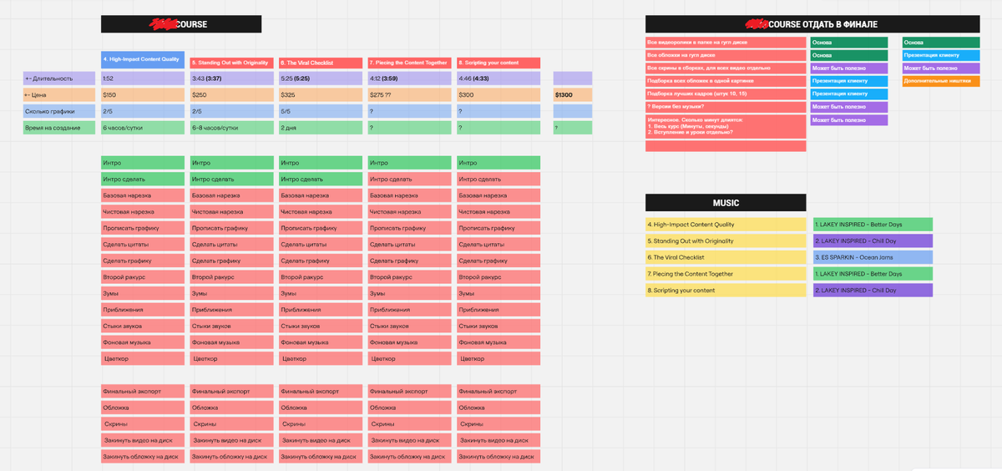This screenshot has height=471, width=1002.
Task: Click the yellow High-Impact Content Quality card in Music list
Action: click(x=726, y=225)
